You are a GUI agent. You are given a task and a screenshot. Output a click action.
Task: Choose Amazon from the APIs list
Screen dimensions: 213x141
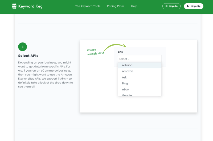pyautogui.click(x=140, y=71)
